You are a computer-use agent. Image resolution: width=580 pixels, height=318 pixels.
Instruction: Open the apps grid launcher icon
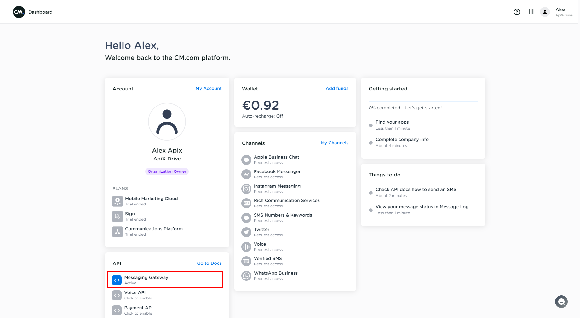pos(531,12)
